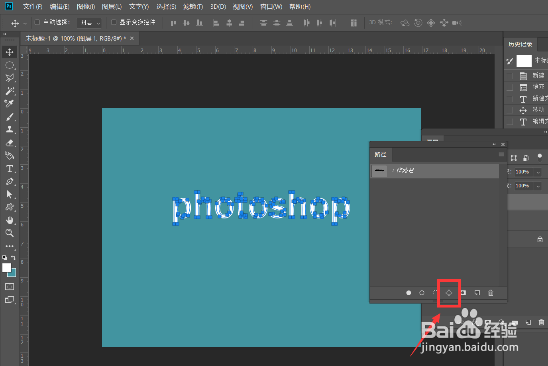Click the background teal color swatch

14,274
